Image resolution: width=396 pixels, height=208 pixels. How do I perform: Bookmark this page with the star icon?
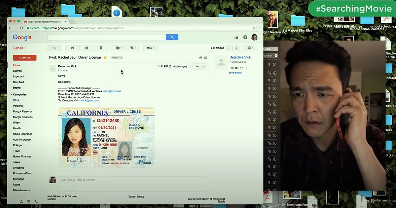(x=254, y=28)
